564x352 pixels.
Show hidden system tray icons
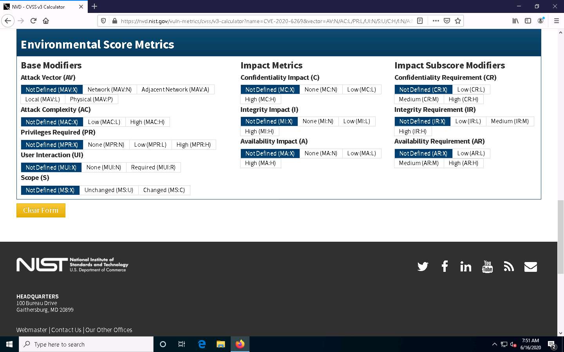coord(494,345)
